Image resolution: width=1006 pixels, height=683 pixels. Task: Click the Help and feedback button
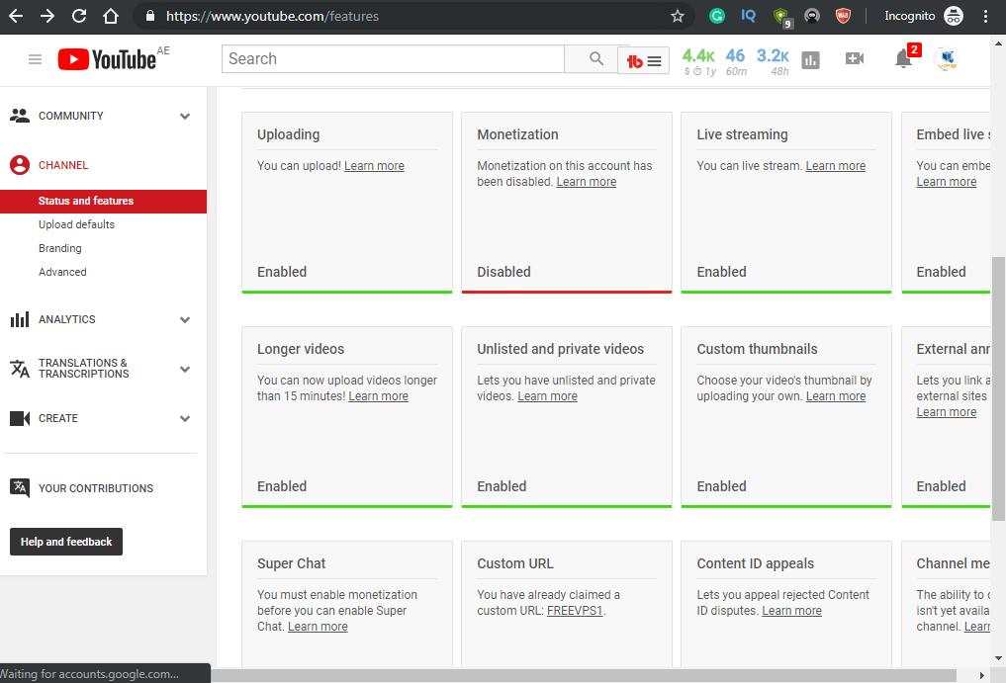pyautogui.click(x=66, y=542)
